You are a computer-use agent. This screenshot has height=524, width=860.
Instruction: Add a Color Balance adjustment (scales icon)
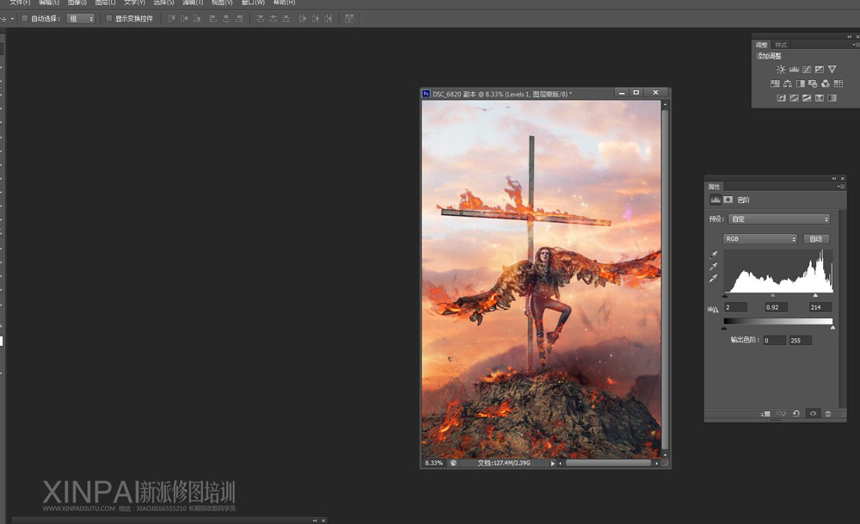tap(788, 83)
